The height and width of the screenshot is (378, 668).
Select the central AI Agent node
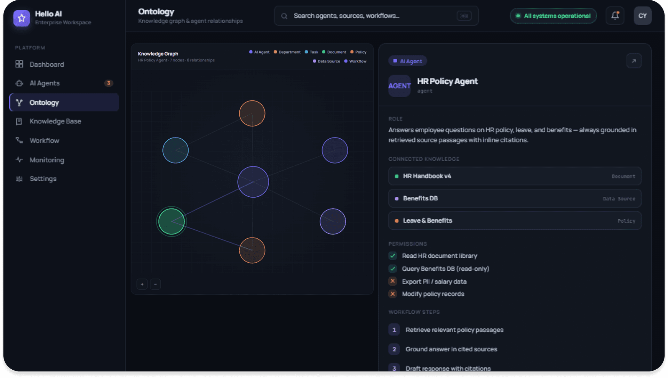pyautogui.click(x=253, y=182)
